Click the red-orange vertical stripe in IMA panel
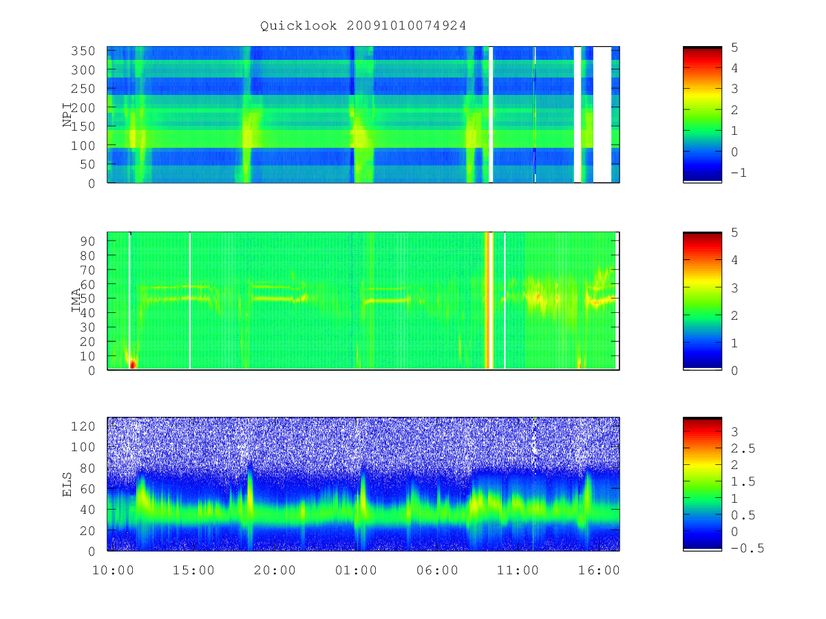826x619 pixels. click(x=489, y=301)
